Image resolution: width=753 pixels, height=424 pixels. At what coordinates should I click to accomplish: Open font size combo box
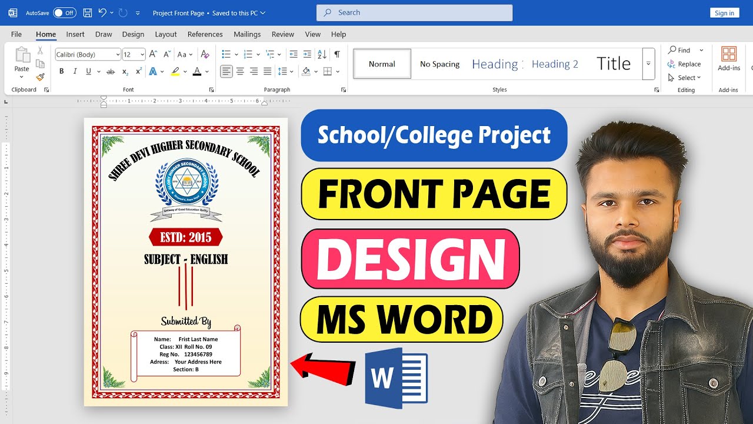(x=134, y=54)
